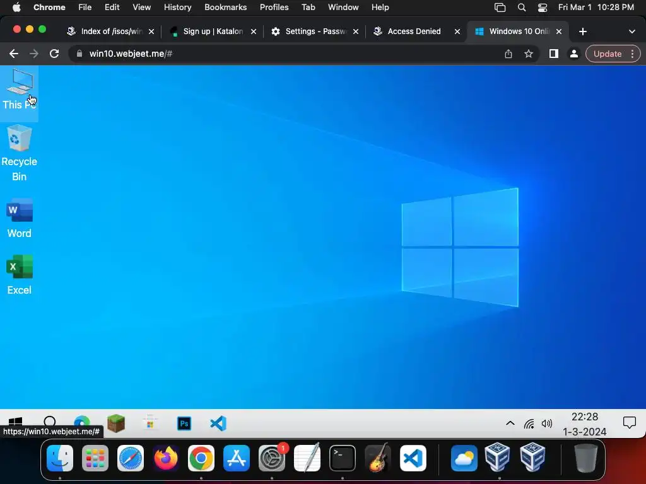Viewport: 646px width, 484px height.
Task: Open App Store from the Dock
Action: tap(237, 458)
